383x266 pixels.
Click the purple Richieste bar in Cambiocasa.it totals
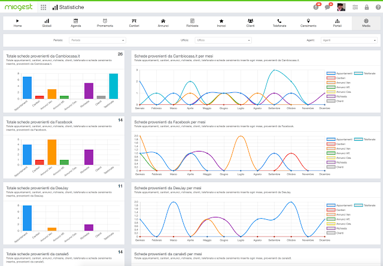pos(89,91)
